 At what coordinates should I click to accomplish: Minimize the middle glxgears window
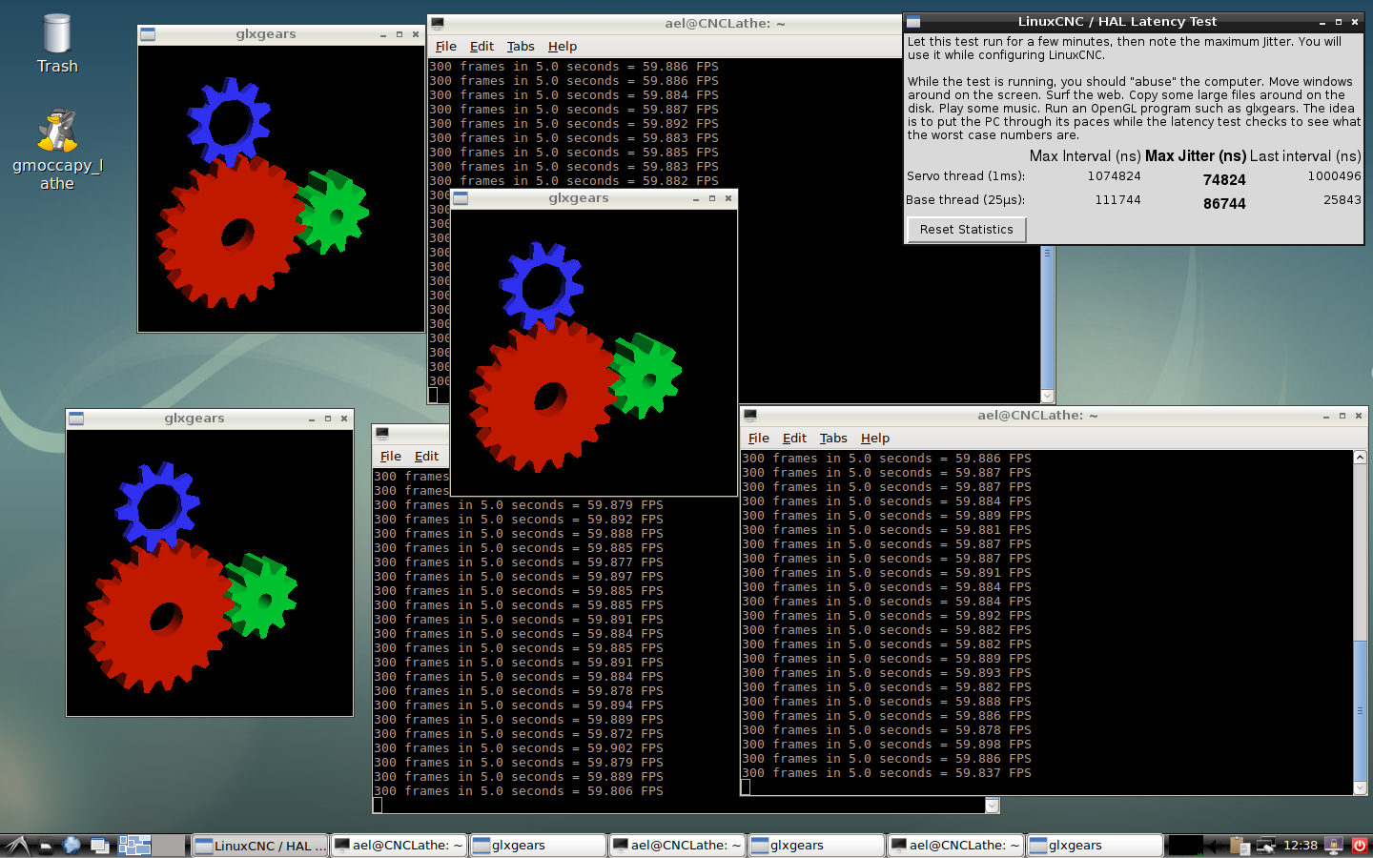(696, 198)
